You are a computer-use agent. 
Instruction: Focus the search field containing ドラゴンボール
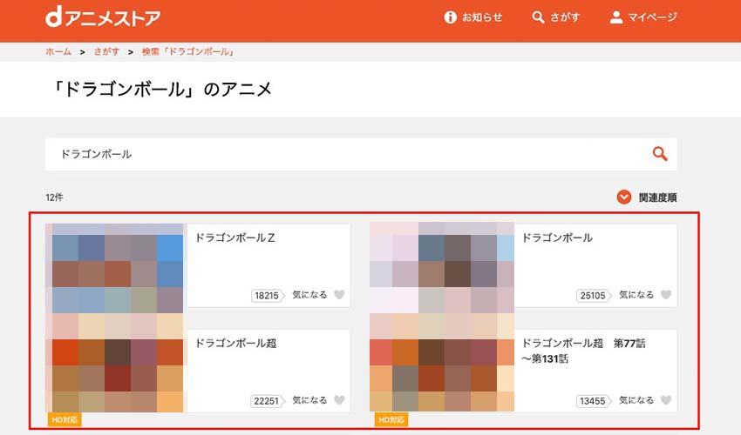click(361, 154)
